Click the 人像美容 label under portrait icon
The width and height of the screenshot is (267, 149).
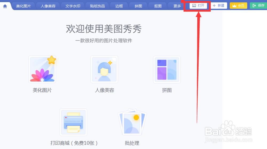coord(104,90)
